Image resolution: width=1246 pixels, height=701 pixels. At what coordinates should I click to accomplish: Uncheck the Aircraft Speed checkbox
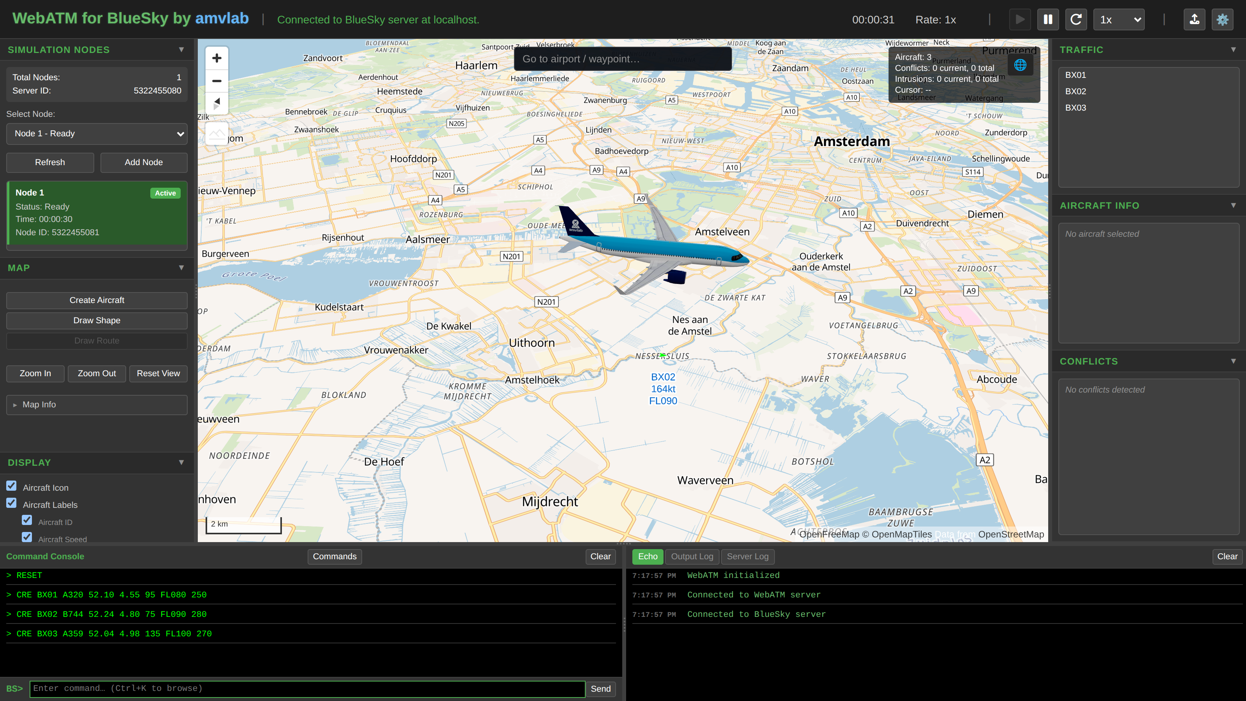27,537
